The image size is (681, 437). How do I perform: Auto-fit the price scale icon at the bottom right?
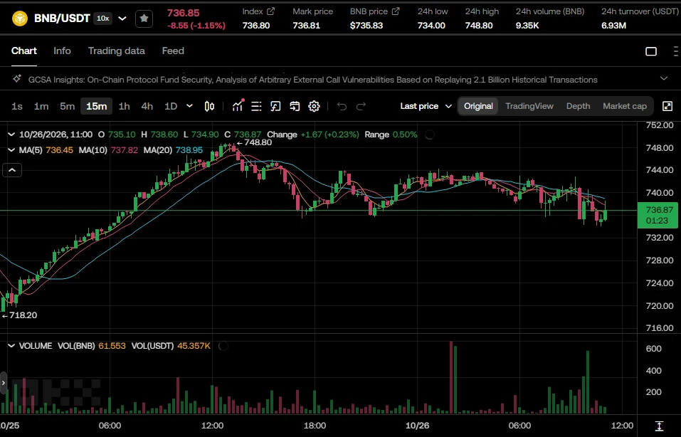click(x=659, y=426)
